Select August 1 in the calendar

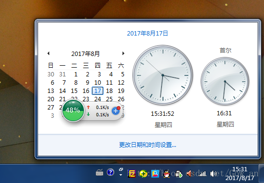[x=76, y=74]
